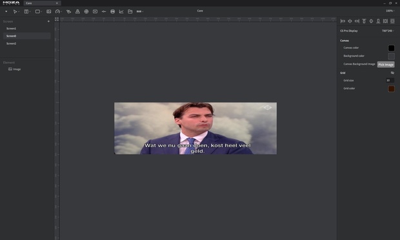Toggle grid visibility eye icon
The width and height of the screenshot is (400, 240).
tap(392, 73)
